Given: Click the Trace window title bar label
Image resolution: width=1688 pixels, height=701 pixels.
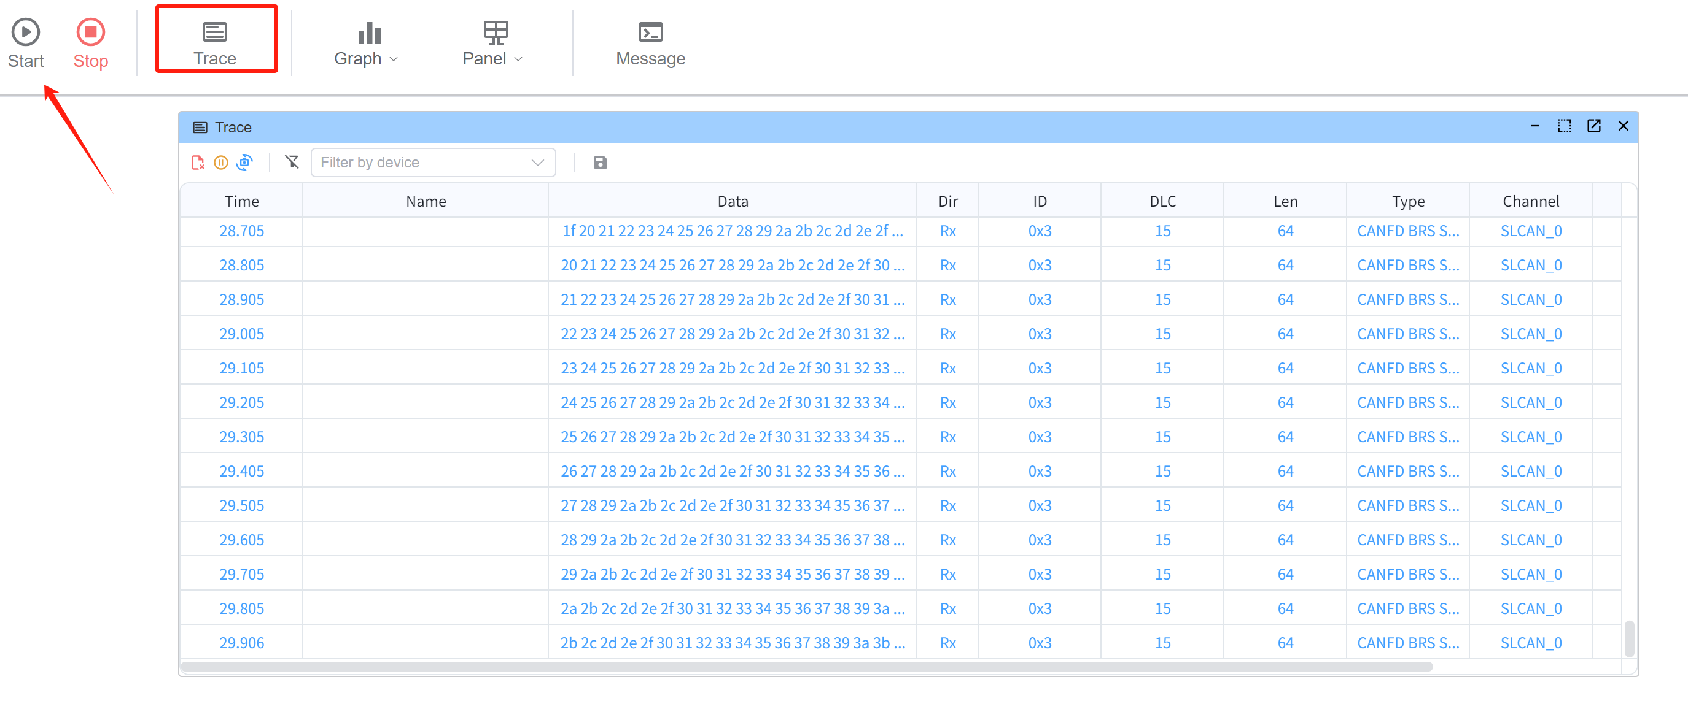Looking at the screenshot, I should pos(233,127).
